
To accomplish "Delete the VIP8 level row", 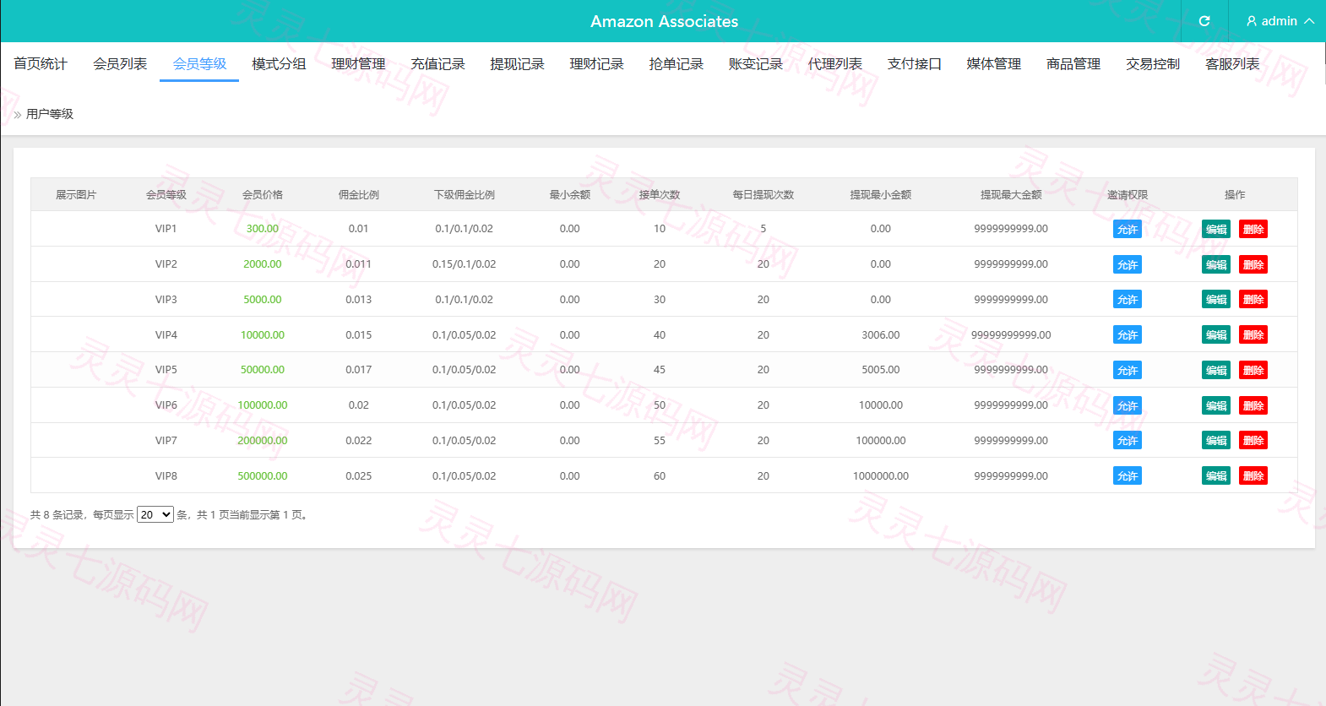I will pos(1253,475).
